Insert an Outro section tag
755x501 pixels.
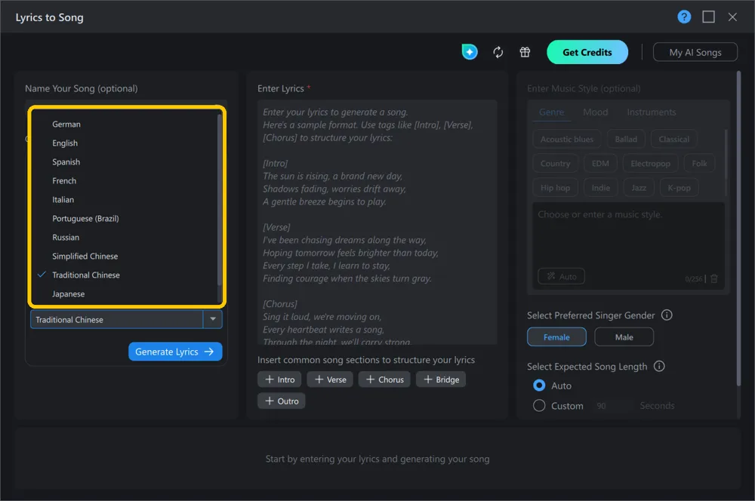[281, 401]
